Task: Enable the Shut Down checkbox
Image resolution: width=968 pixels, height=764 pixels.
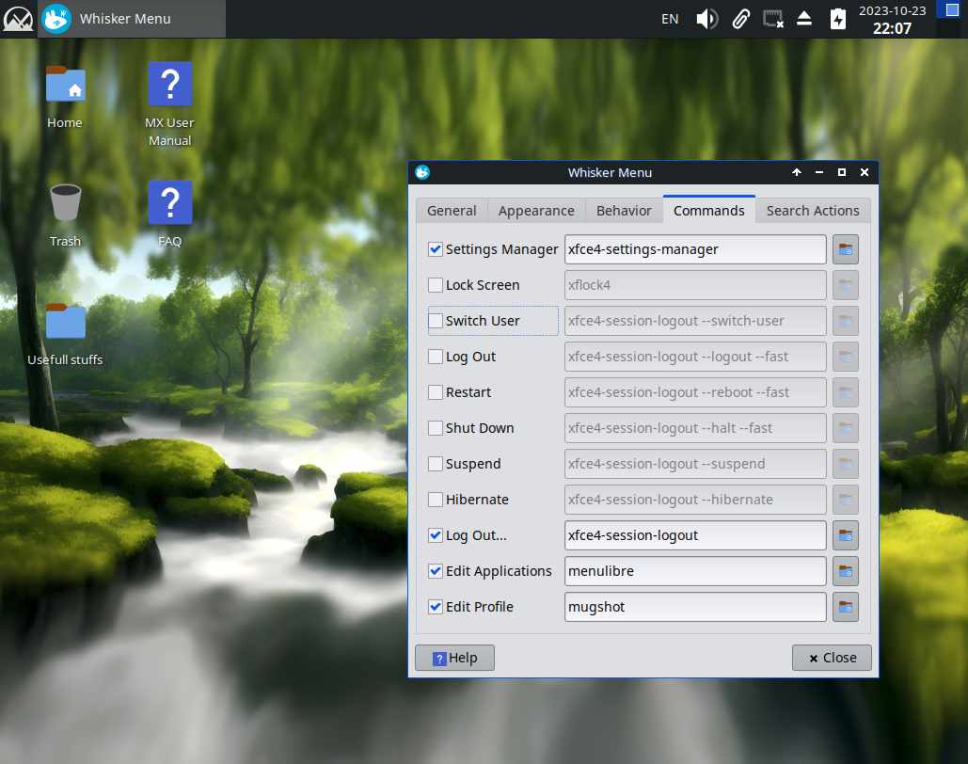Action: [436, 428]
